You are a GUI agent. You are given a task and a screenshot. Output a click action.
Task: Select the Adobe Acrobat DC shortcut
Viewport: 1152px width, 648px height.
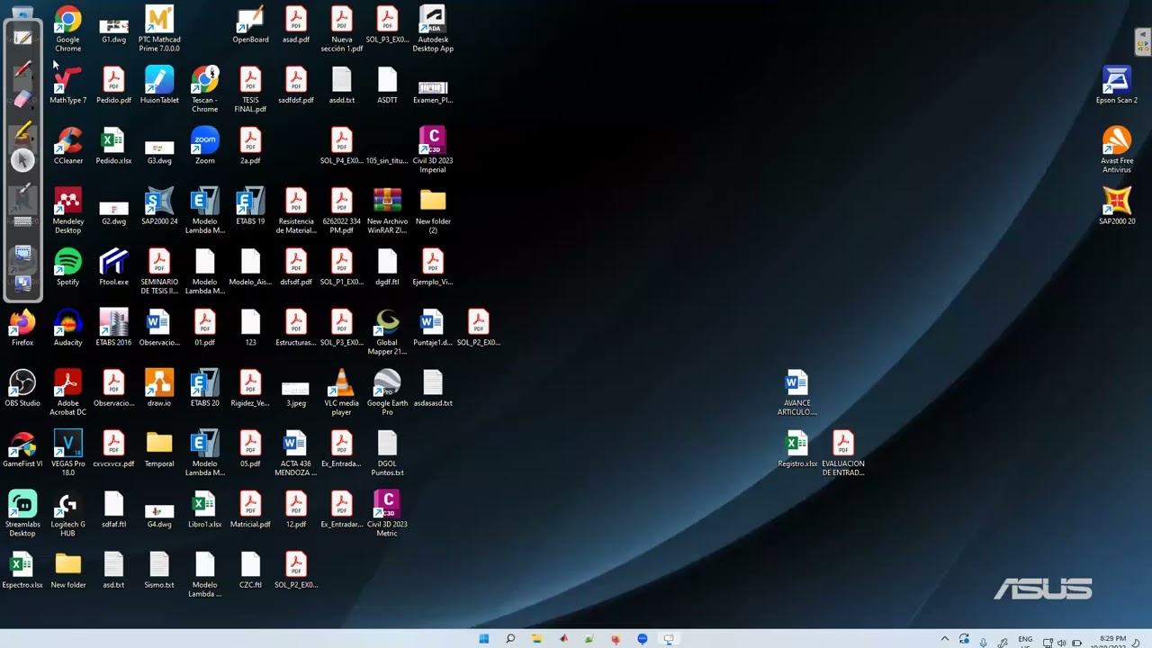(x=67, y=391)
